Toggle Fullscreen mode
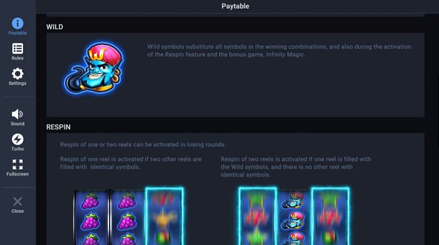Viewport: 439px width, 245px height. tap(18, 165)
